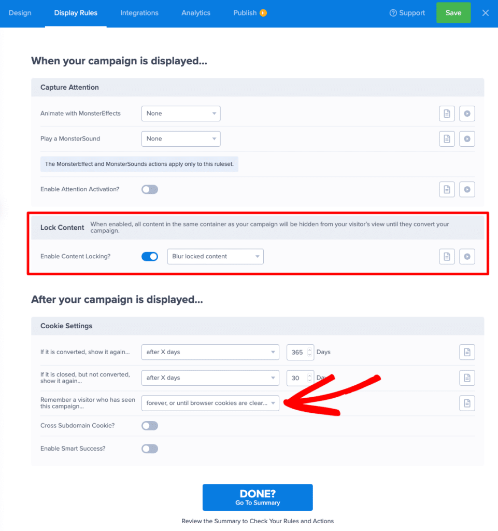The image size is (498, 531).
Task: Open the Animate with MonsterEffects dropdown
Action: pos(181,114)
